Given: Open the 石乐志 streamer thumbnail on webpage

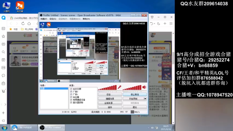Looking at the screenshot, I should (x=15, y=61).
